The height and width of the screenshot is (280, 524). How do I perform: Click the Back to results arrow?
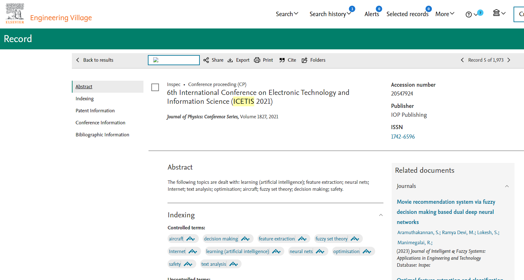tap(78, 60)
